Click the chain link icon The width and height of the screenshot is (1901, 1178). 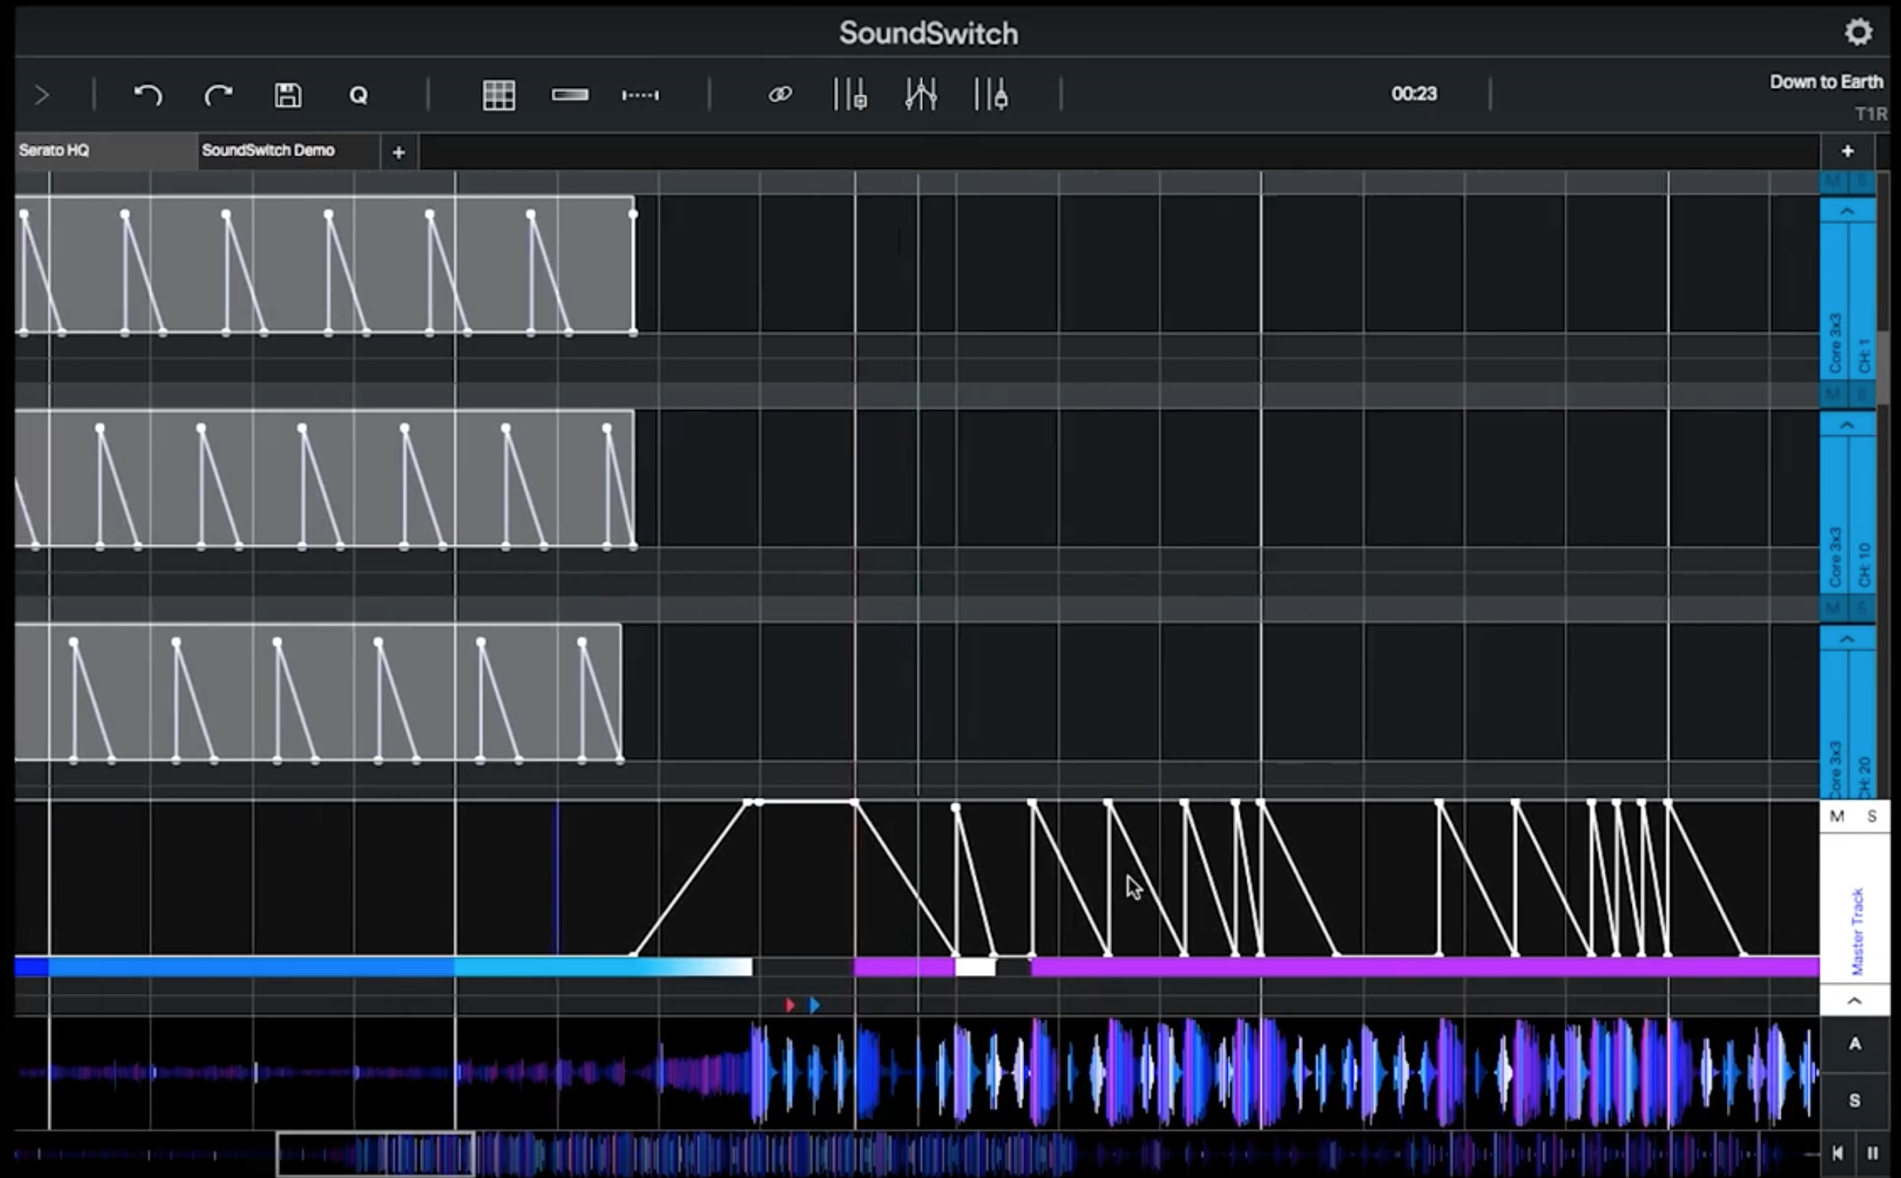click(x=780, y=95)
